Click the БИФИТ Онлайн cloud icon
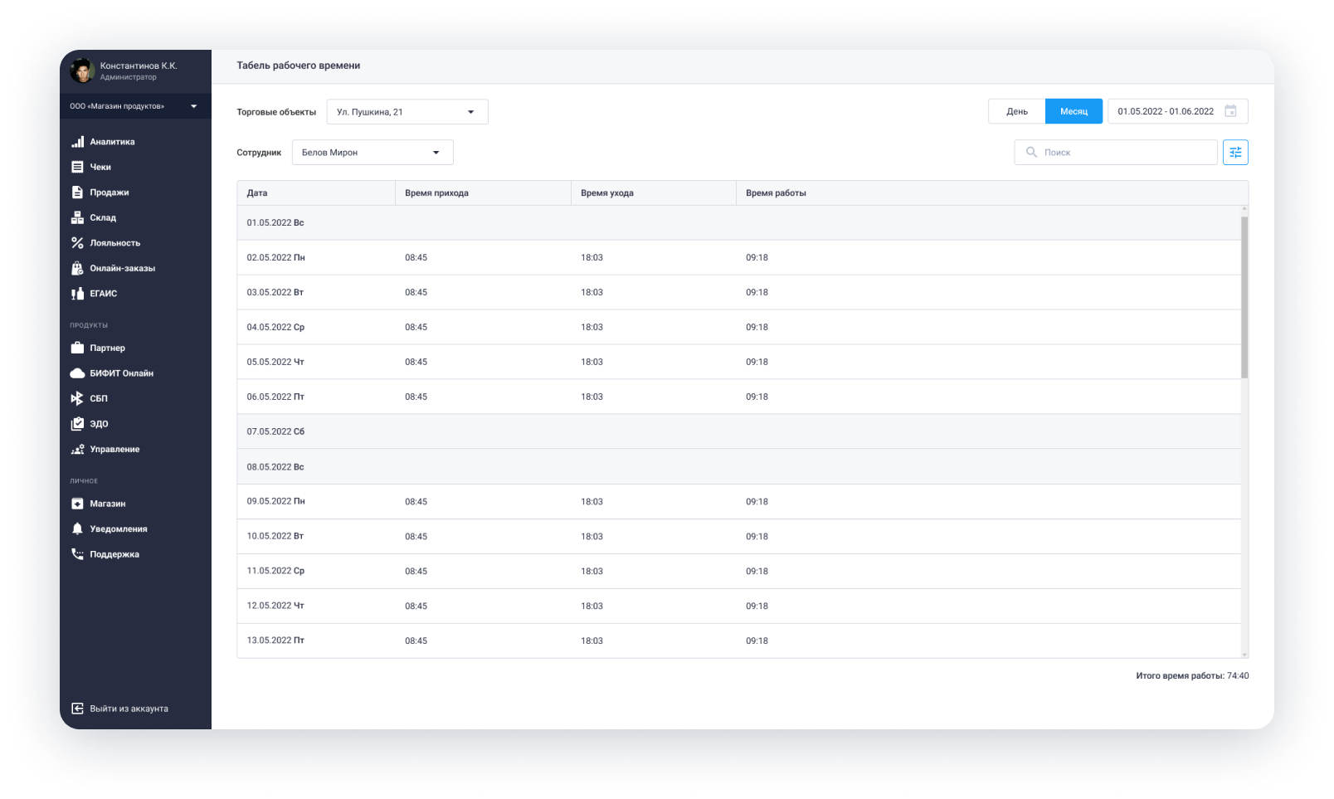The width and height of the screenshot is (1334, 799). tap(77, 373)
